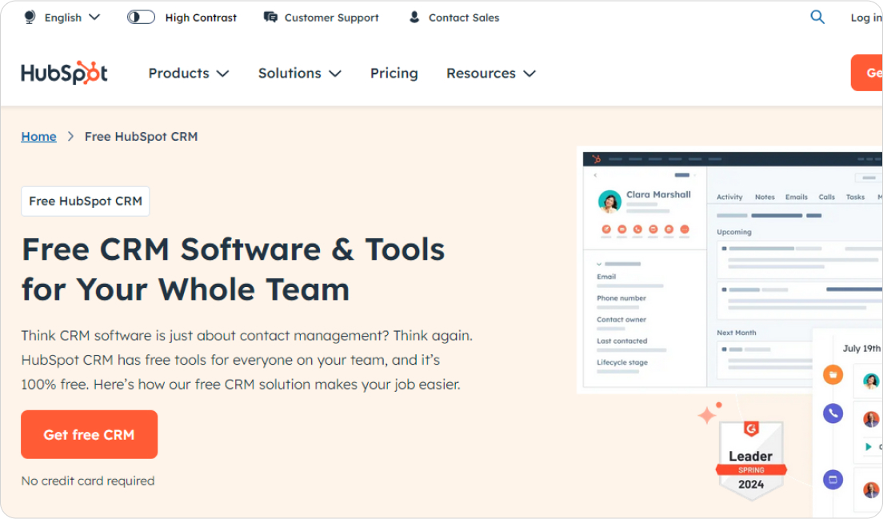
Task: Click the globe language icon
Action: pyautogui.click(x=30, y=18)
